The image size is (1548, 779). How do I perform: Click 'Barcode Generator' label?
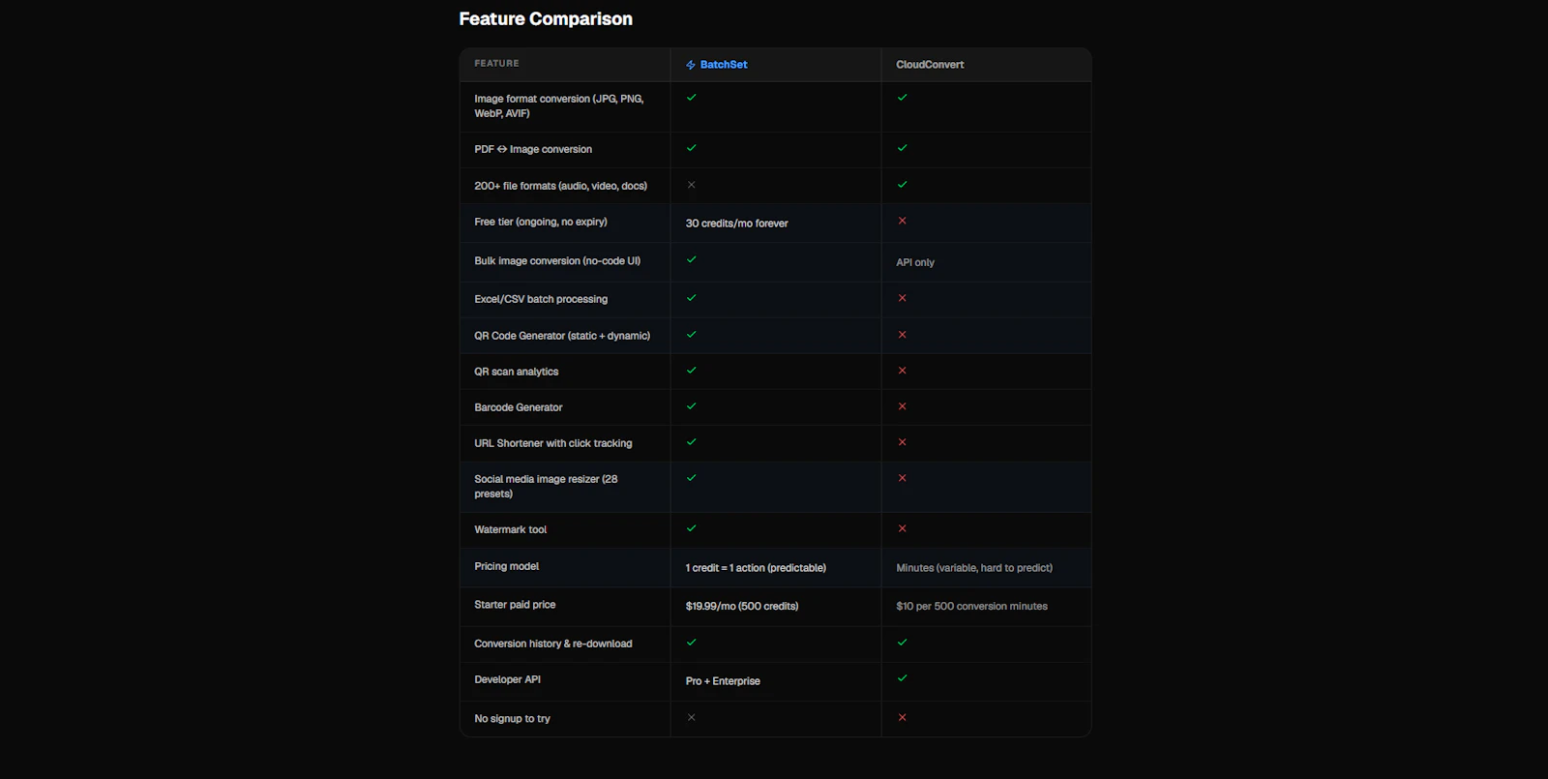(x=519, y=407)
